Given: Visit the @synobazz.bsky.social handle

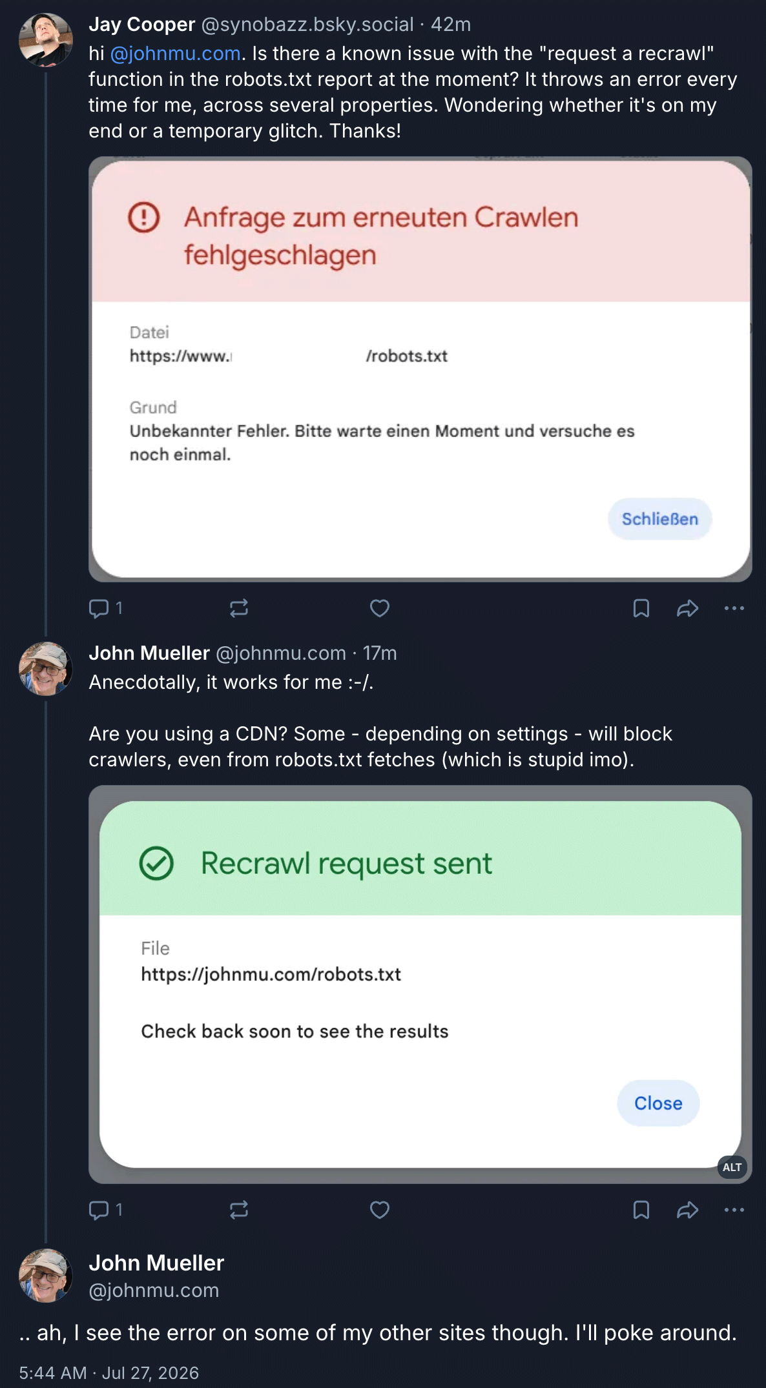Looking at the screenshot, I should pyautogui.click(x=307, y=25).
